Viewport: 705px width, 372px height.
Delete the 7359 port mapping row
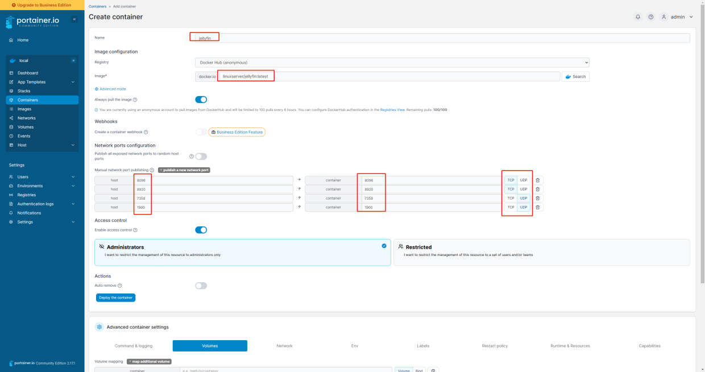tap(538, 199)
